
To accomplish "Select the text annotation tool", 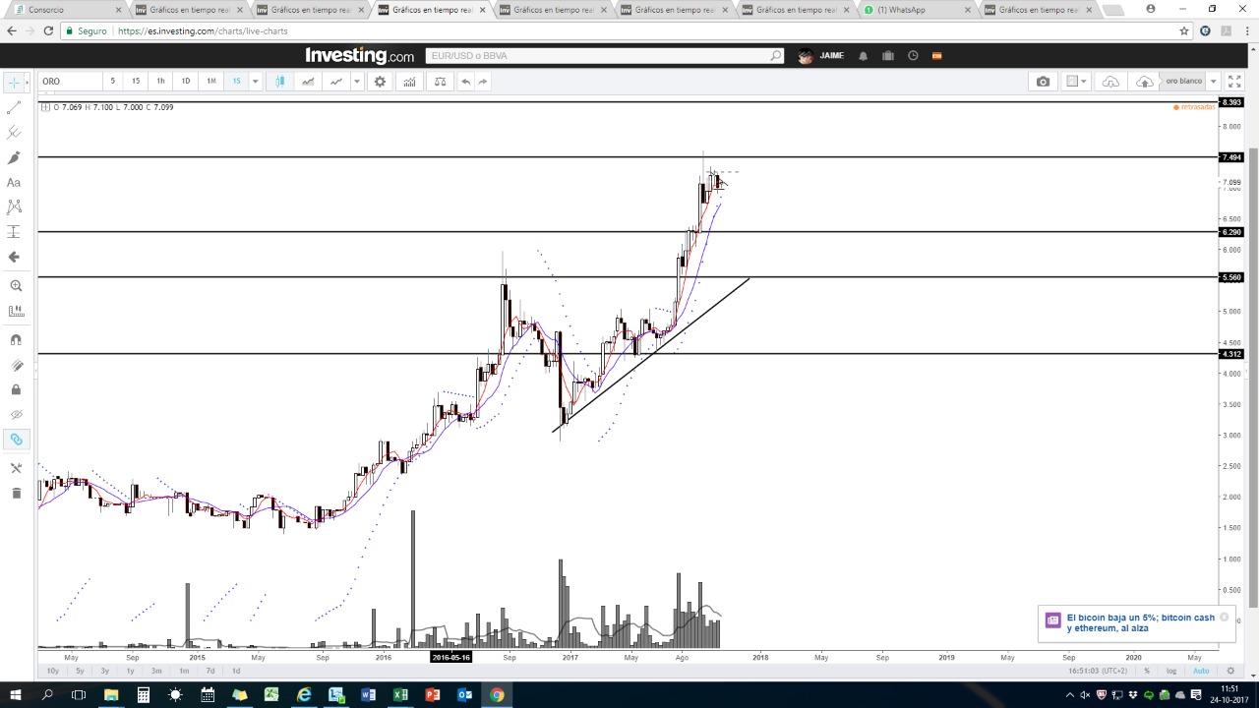I will tap(14, 182).
